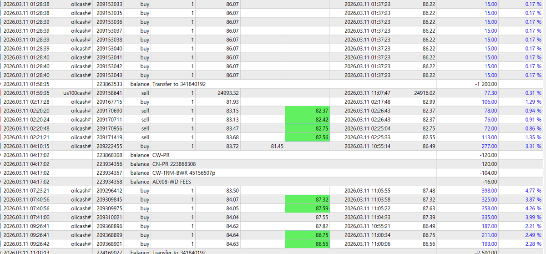Select balance row comment CW-PR
The width and height of the screenshot is (546, 254).
pos(161,155)
